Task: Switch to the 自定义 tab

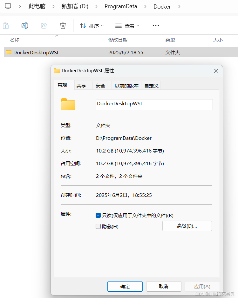Action: [151, 86]
